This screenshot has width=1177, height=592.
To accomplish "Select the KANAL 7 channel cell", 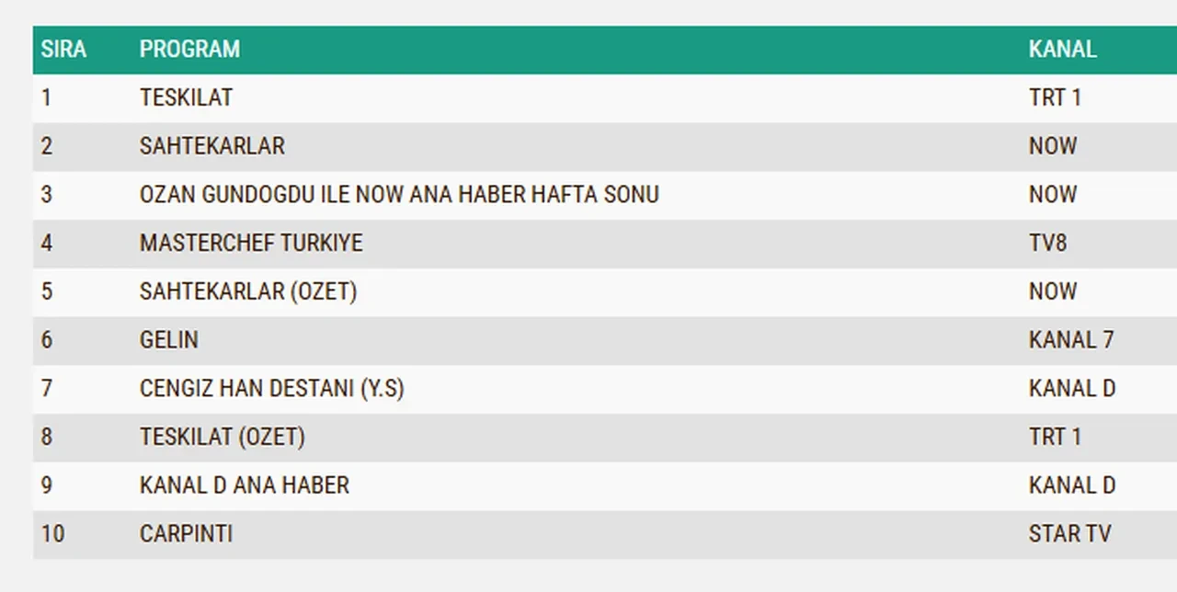I will (1071, 340).
